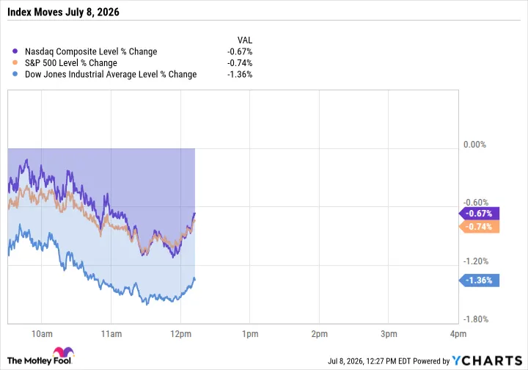Click The Motley Fool jester hat logo
The image size is (528, 370).
coord(64,352)
